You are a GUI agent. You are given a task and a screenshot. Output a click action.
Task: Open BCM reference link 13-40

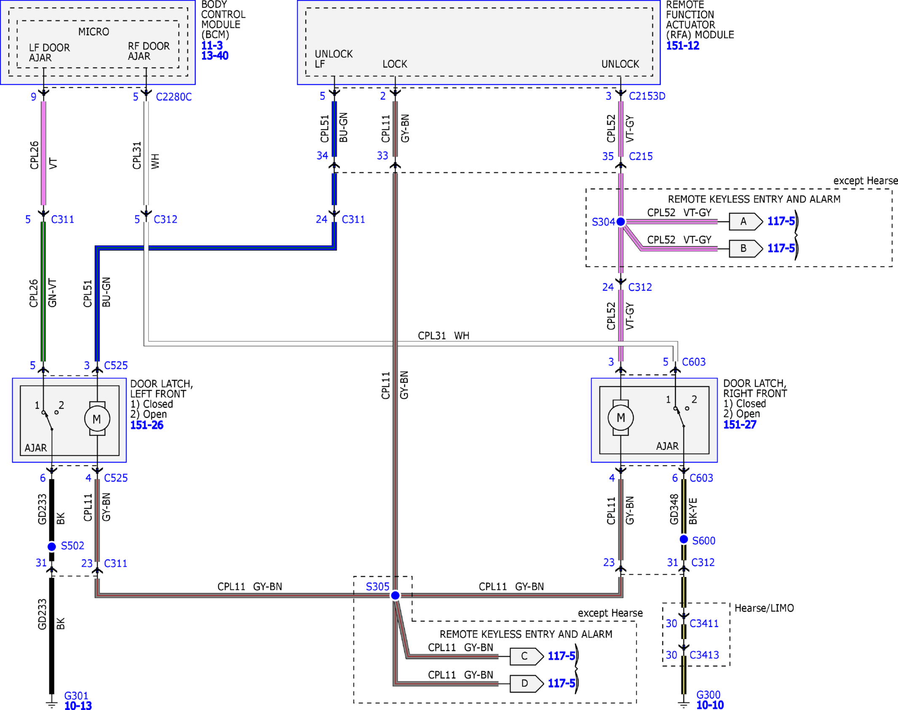click(215, 56)
